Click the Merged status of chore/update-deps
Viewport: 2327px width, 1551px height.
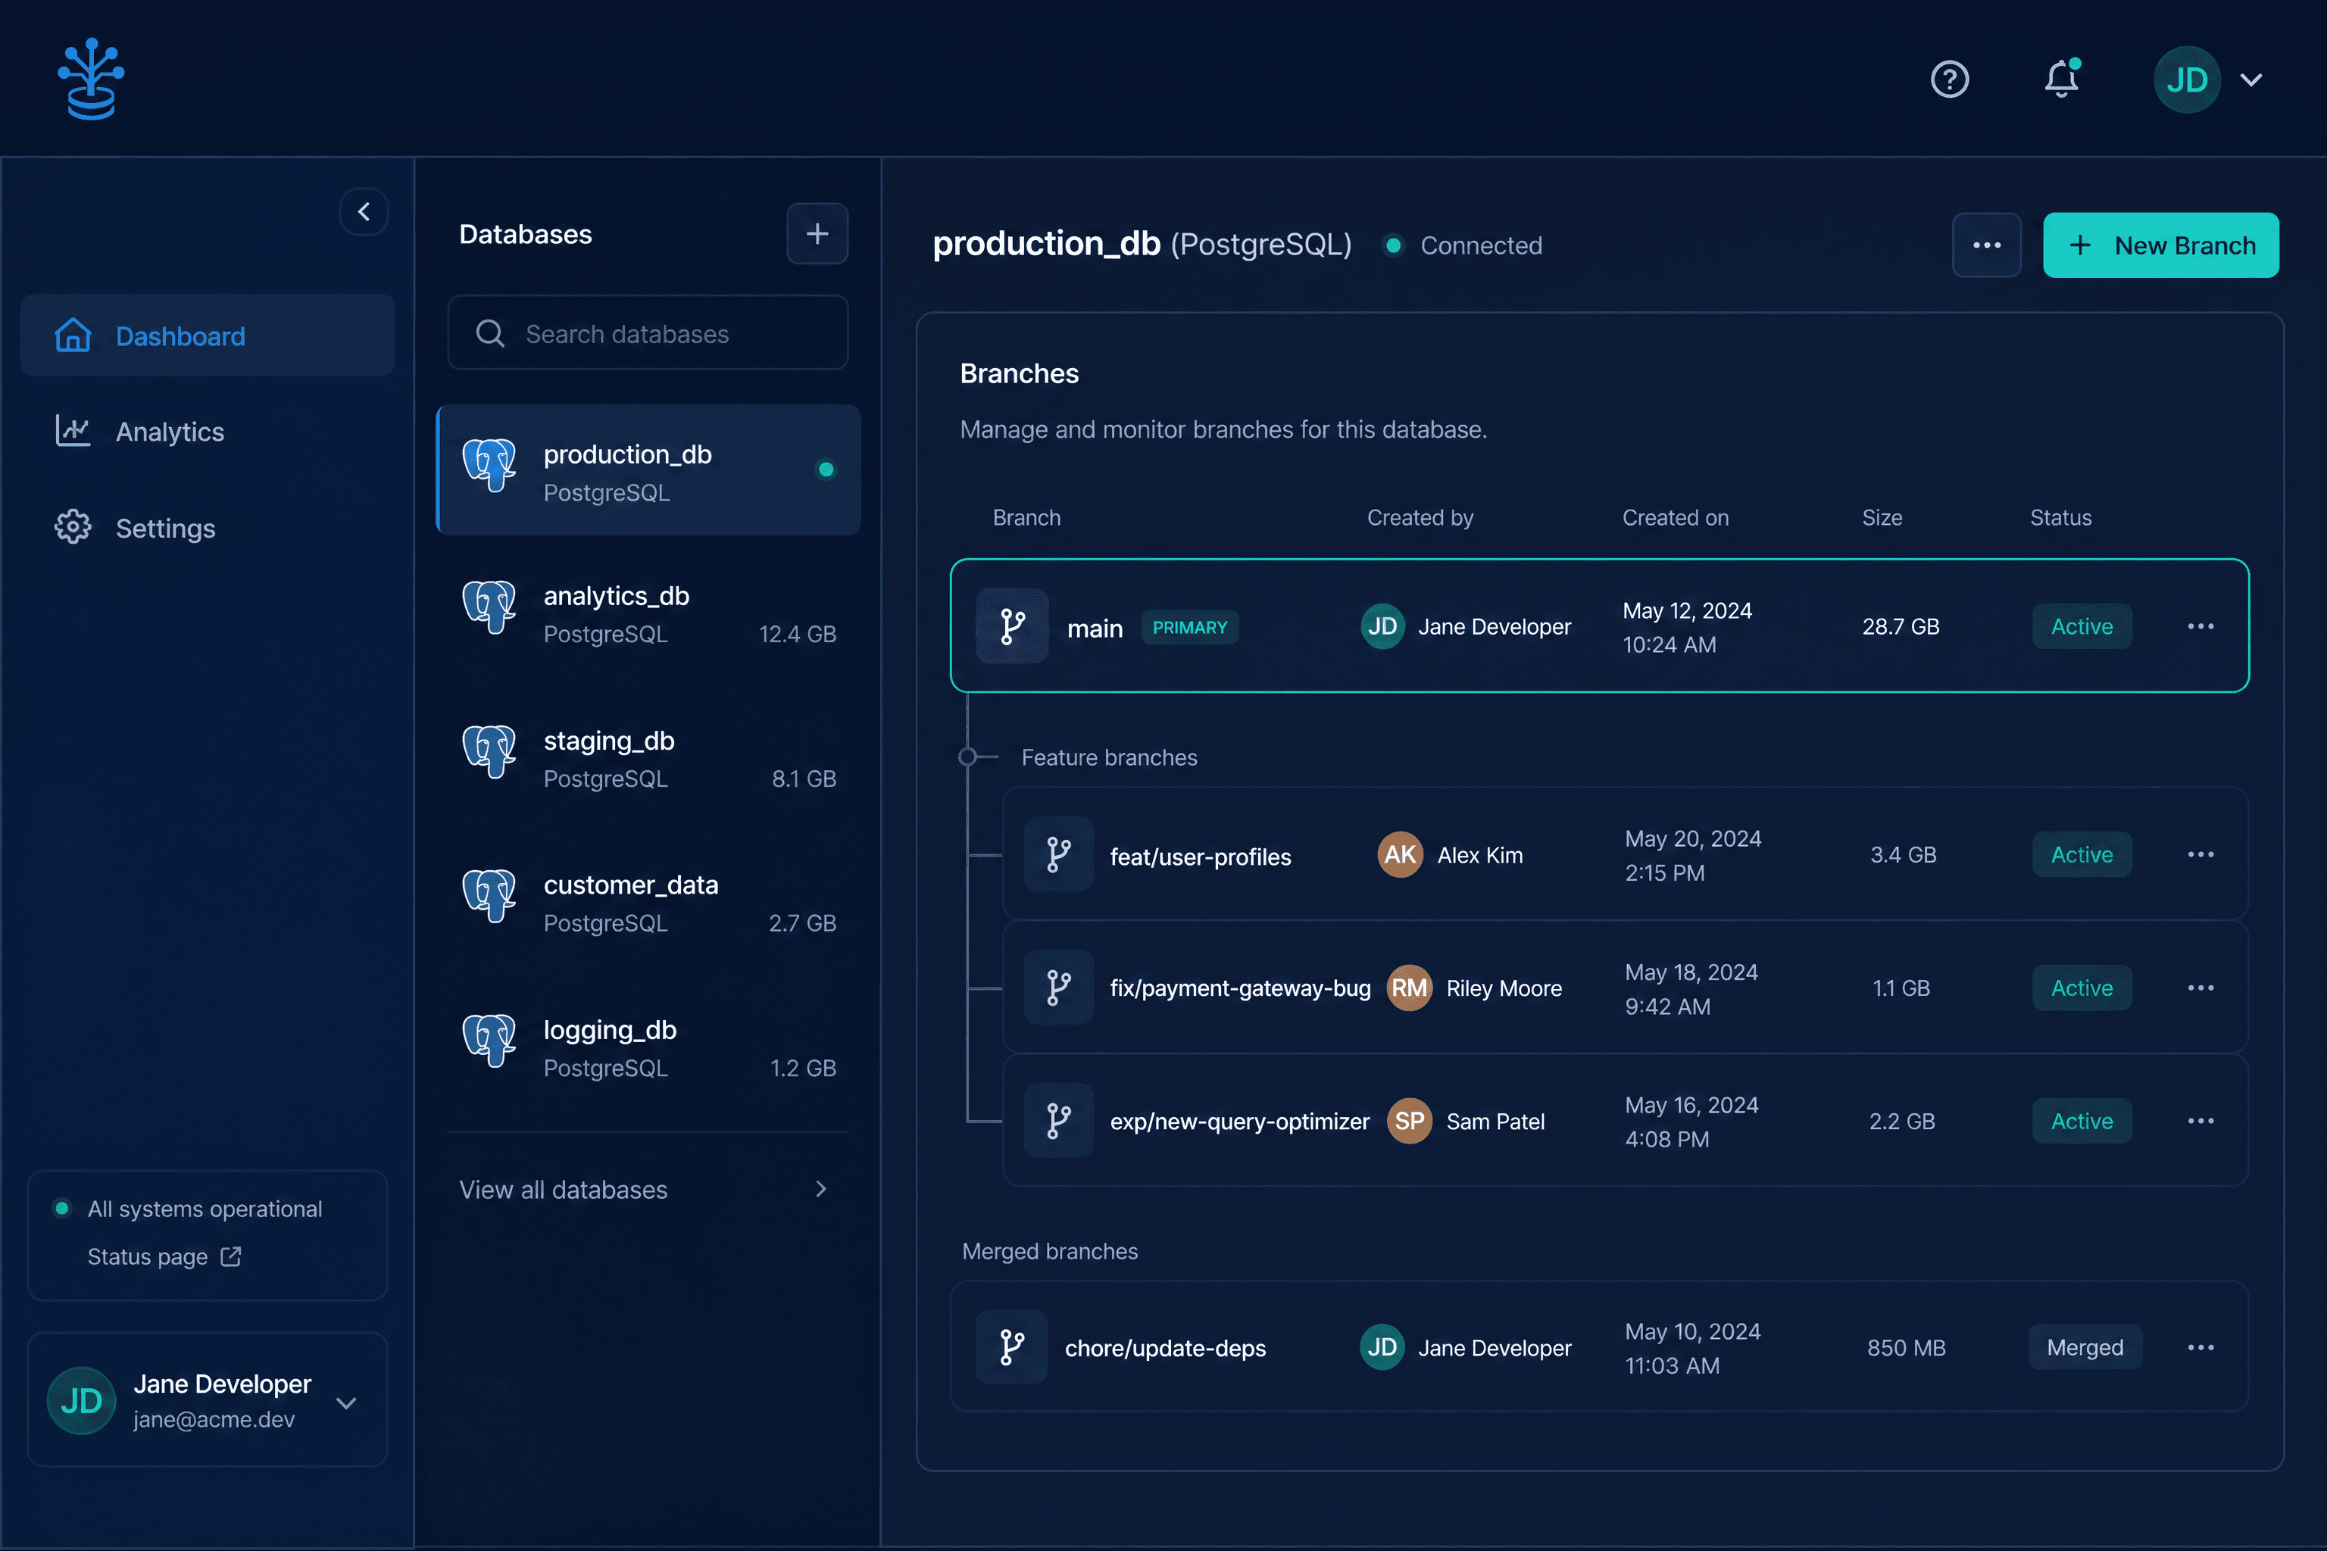2085,1347
